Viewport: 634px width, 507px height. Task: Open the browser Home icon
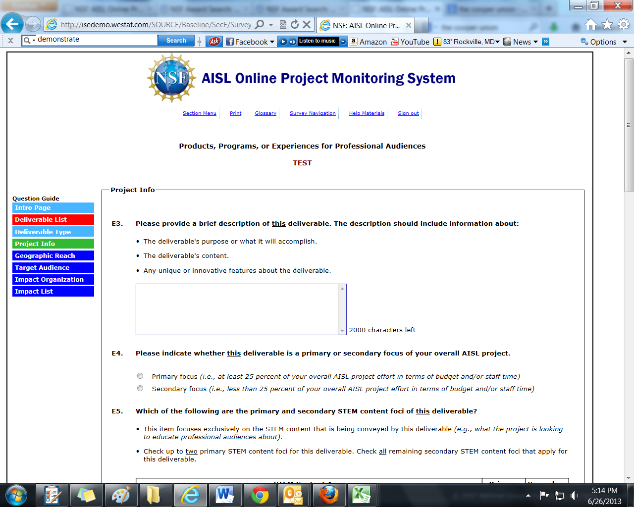tap(591, 25)
